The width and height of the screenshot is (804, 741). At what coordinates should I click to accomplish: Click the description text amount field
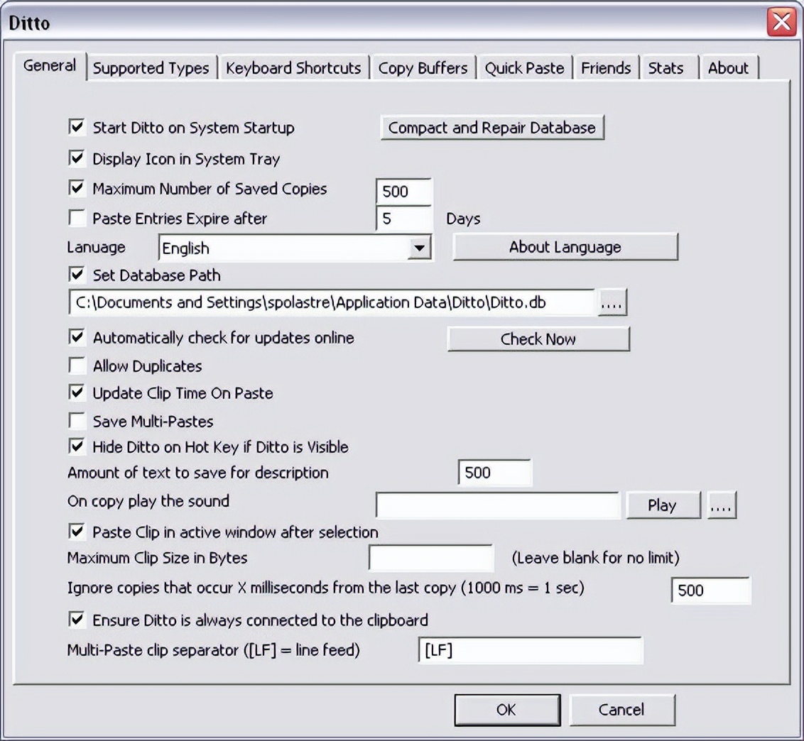click(x=495, y=473)
